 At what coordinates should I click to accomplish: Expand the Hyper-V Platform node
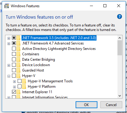[14, 87]
